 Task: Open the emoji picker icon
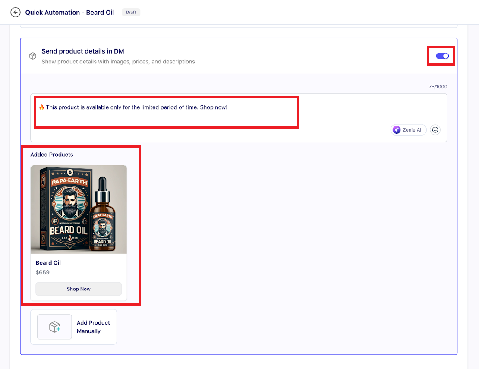point(435,130)
